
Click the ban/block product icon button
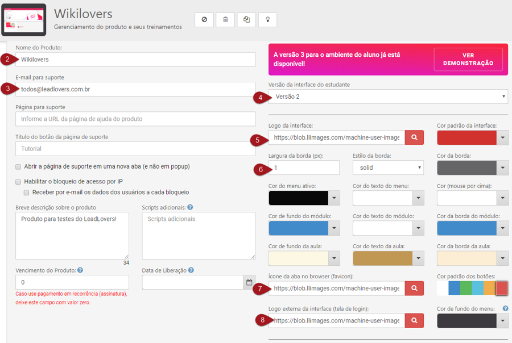coord(204,19)
